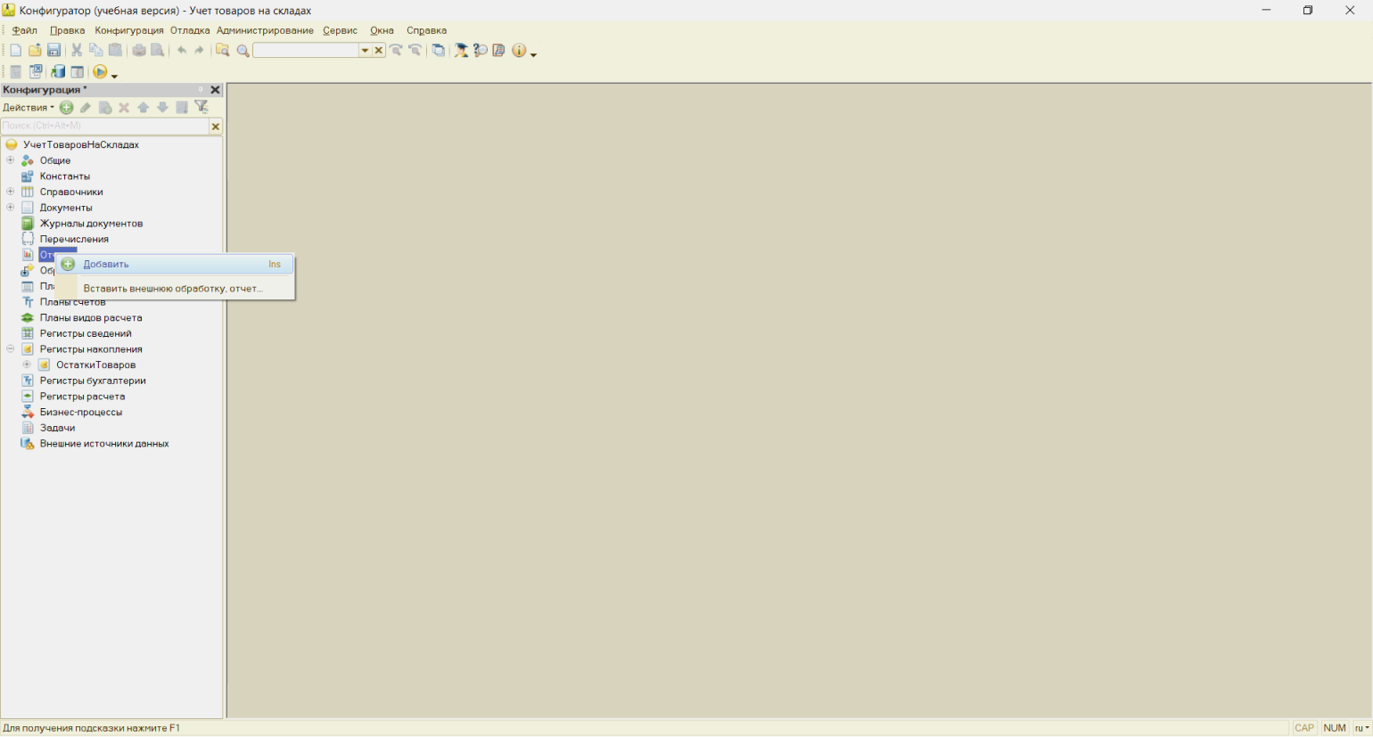Open the search field dropdown arrow
Viewport: 1373px width, 737px height.
pos(365,51)
